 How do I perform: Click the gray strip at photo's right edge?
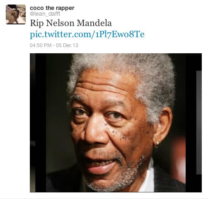pyautogui.click(x=199, y=123)
